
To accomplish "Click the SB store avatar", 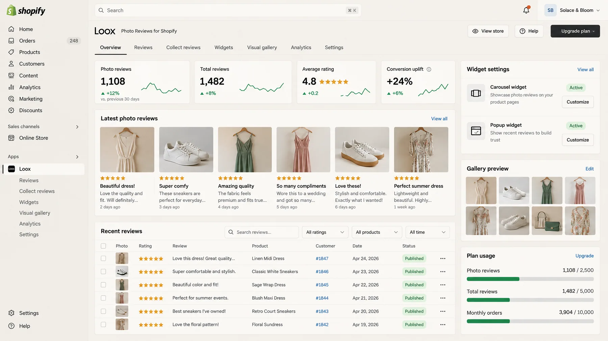I will tap(550, 10).
